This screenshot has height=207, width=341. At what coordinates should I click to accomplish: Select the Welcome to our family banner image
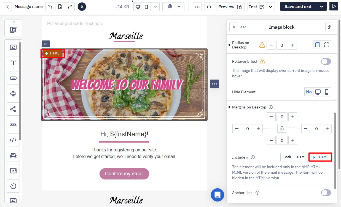124,85
